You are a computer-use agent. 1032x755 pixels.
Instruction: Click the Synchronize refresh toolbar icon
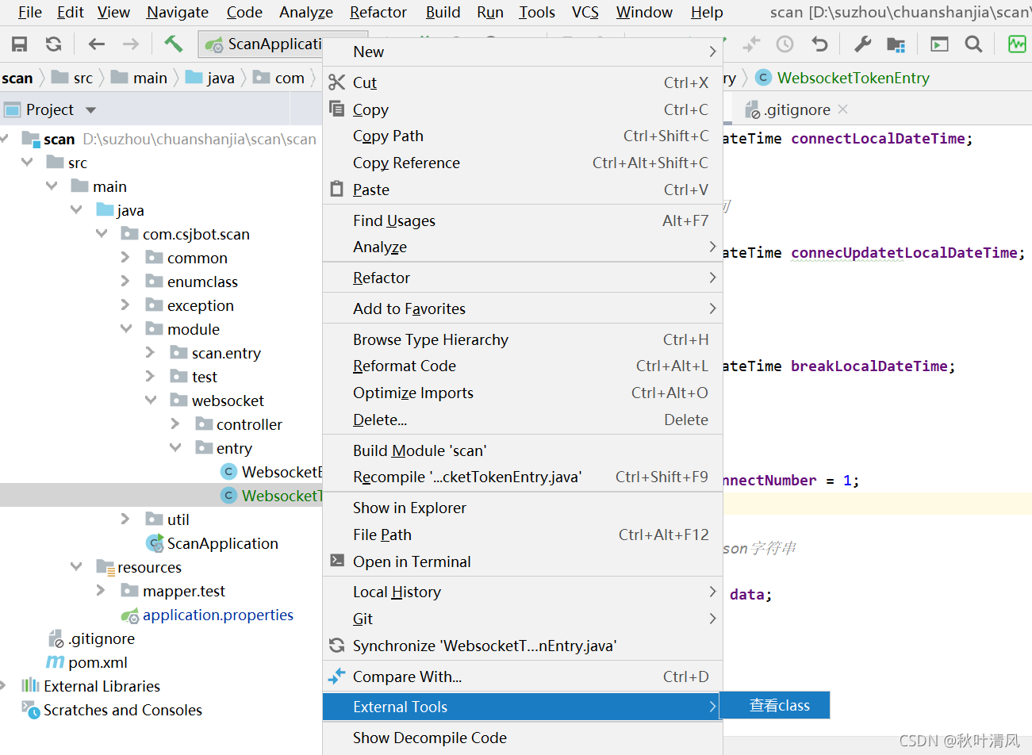[54, 44]
